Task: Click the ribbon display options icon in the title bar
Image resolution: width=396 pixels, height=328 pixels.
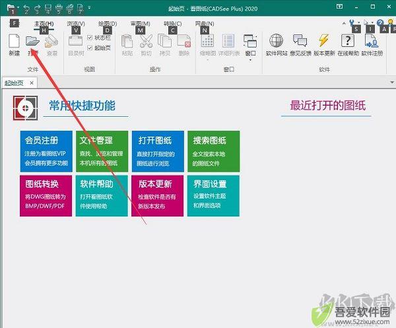Action: click(x=340, y=7)
